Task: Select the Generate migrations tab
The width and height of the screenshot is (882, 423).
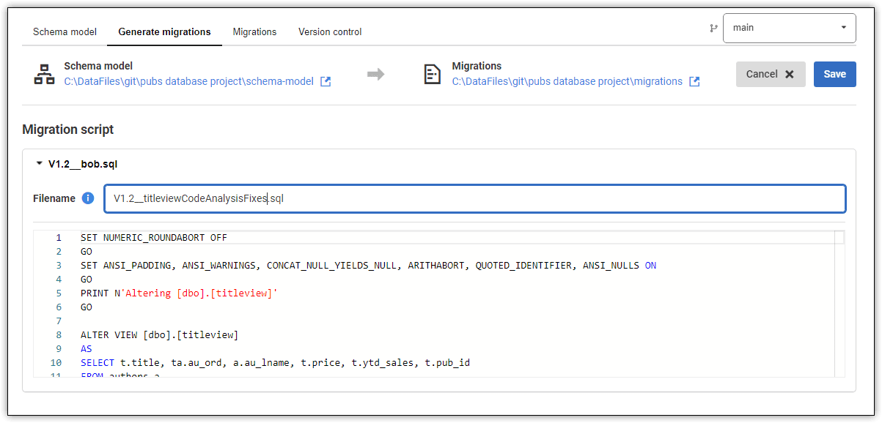Action: coord(164,31)
